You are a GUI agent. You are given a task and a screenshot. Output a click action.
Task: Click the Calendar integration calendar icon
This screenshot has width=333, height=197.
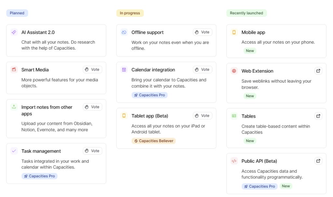pyautogui.click(x=124, y=70)
